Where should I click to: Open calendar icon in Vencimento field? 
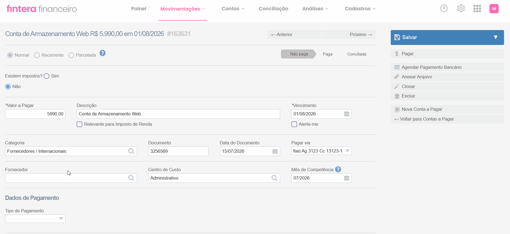[347, 114]
